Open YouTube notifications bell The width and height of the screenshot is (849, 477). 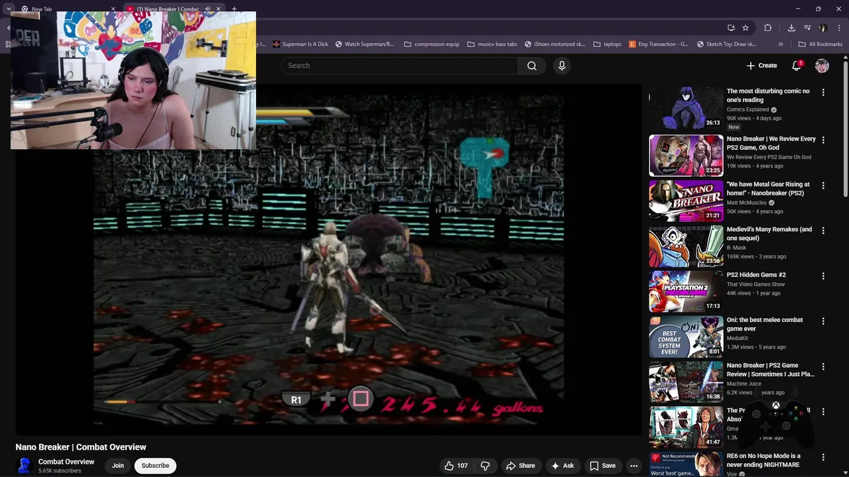(x=797, y=66)
